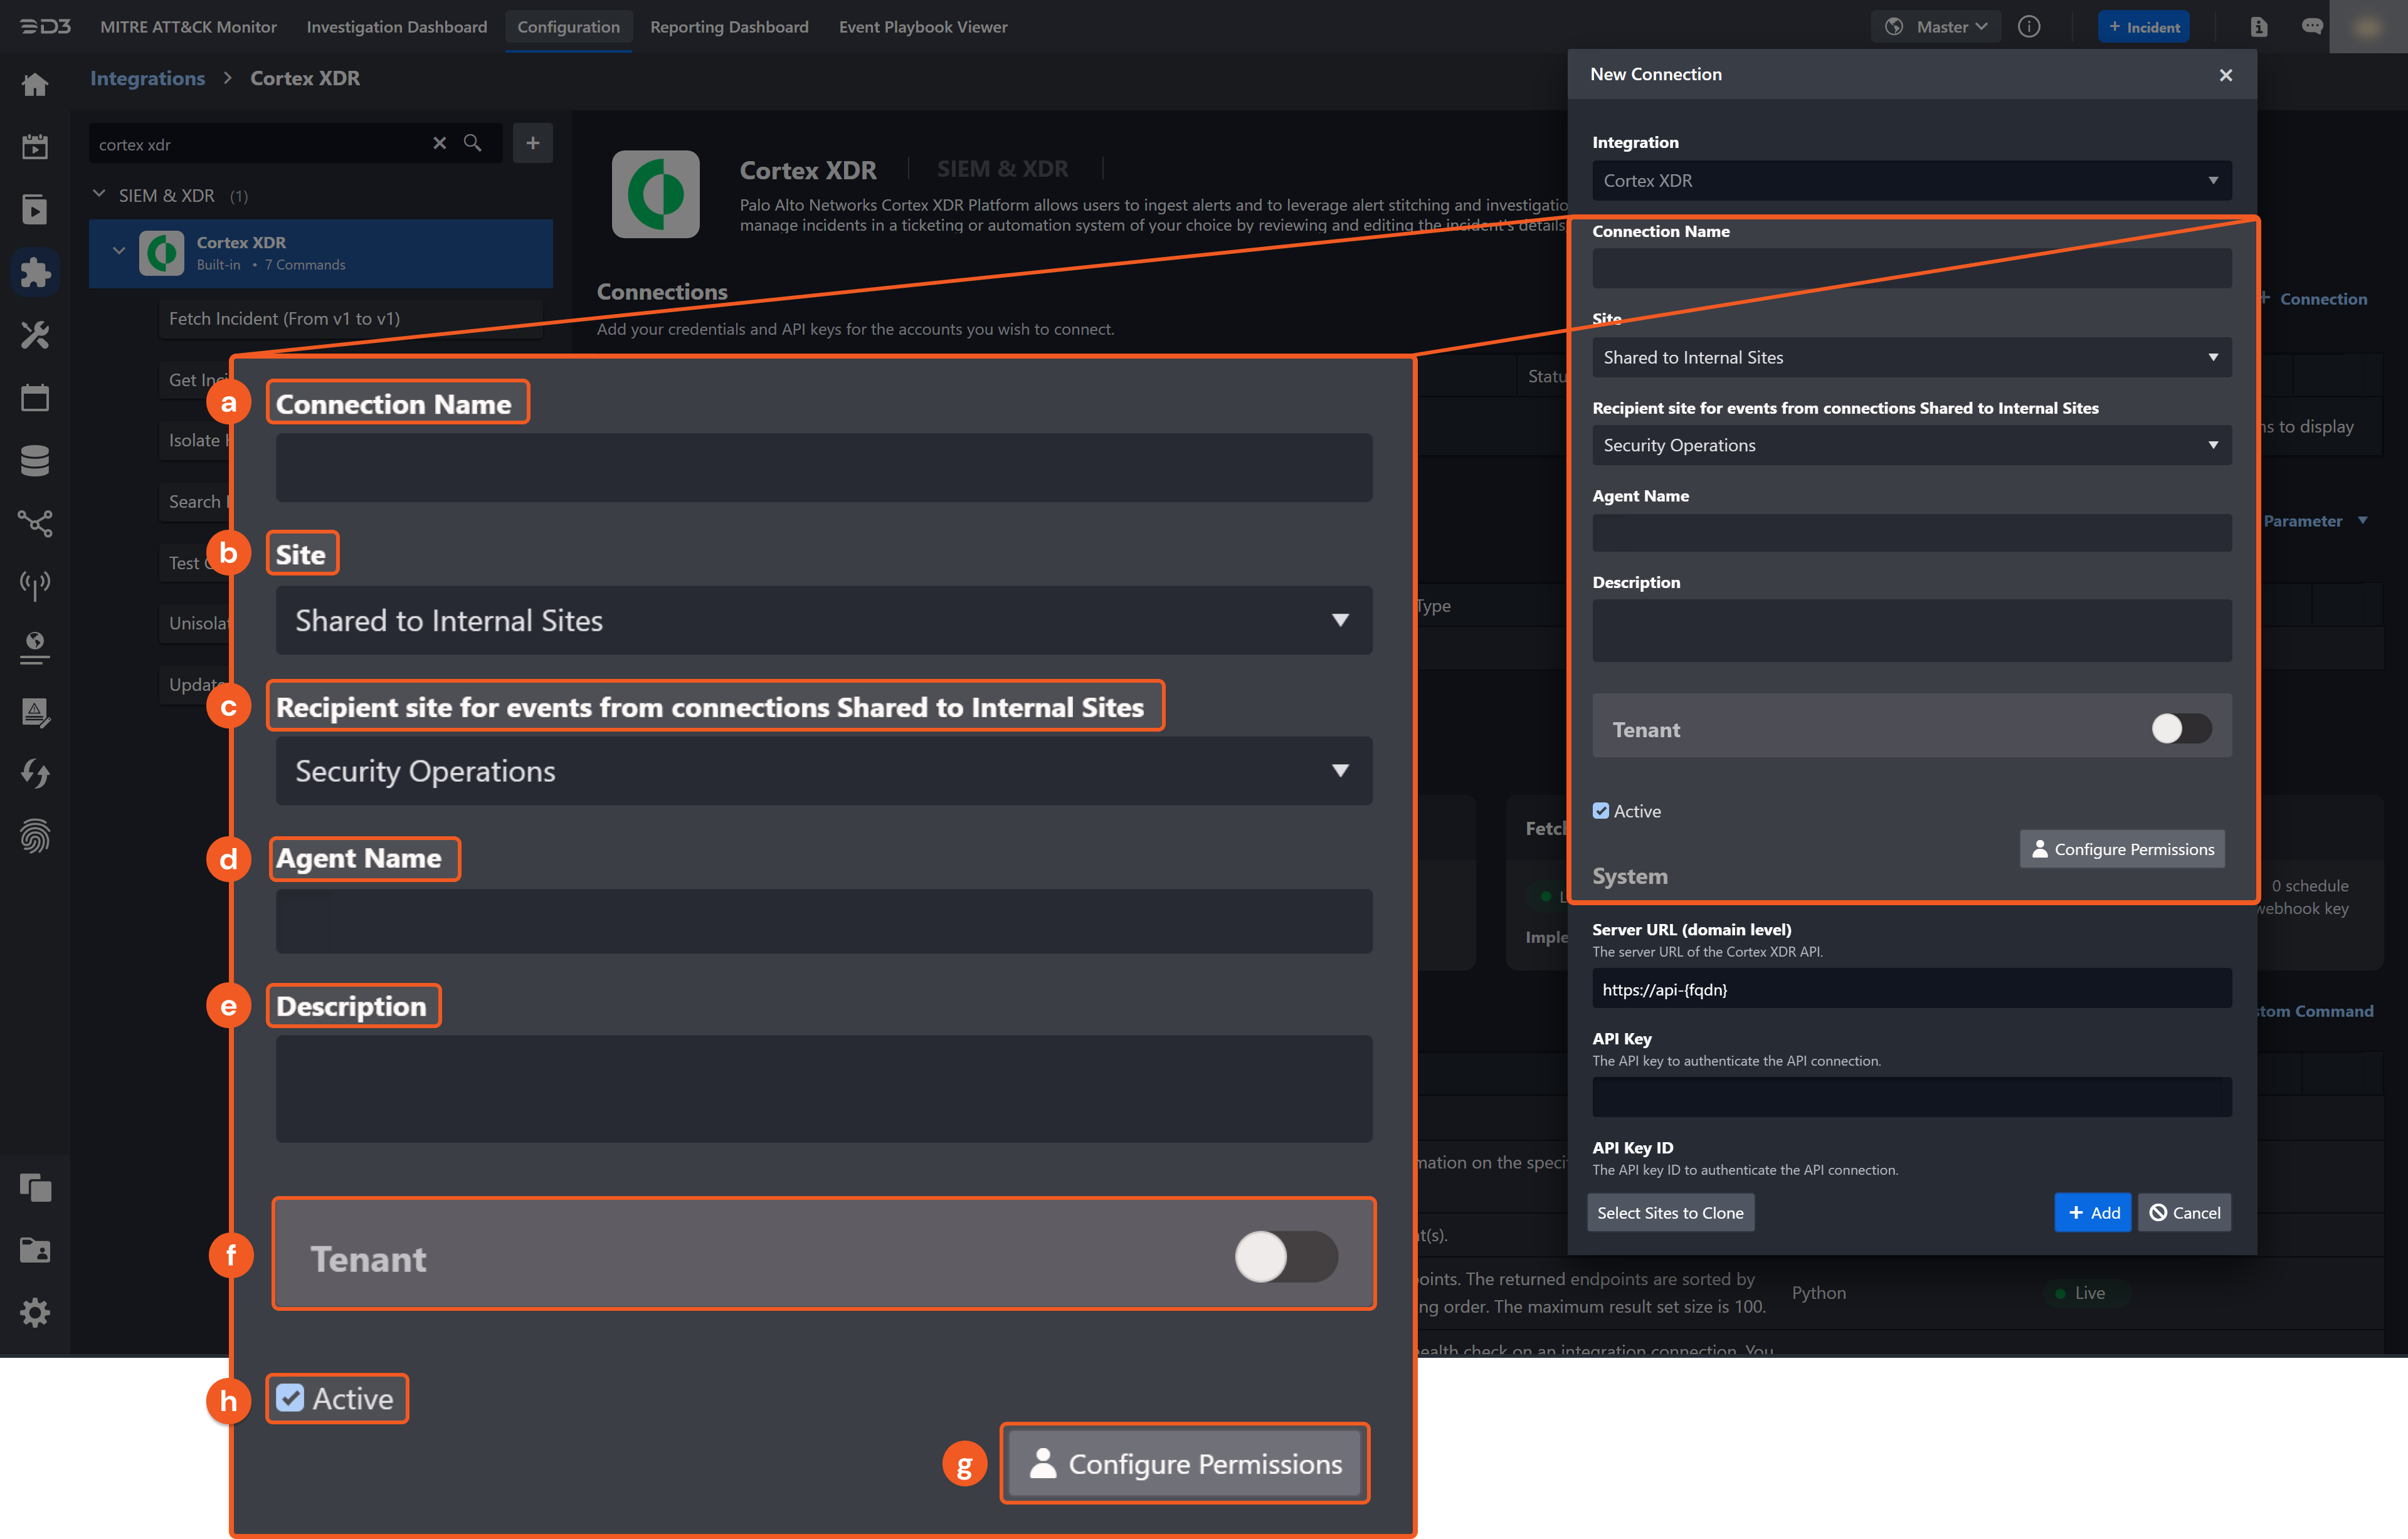Open the Investigation Dashboard menu item
The width and height of the screenshot is (2408, 1539).
(396, 27)
